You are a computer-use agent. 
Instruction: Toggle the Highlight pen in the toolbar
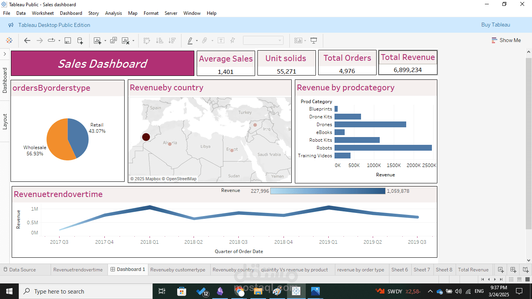point(190,40)
